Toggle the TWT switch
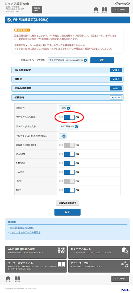The width and height of the screenshot is (133, 293). tap(69, 190)
